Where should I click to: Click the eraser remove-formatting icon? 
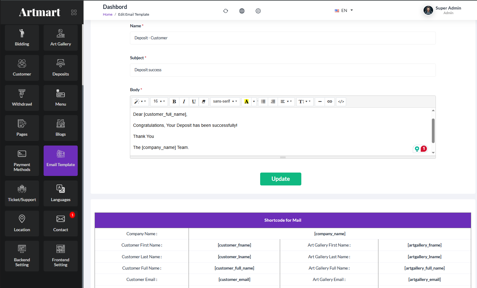pos(203,102)
